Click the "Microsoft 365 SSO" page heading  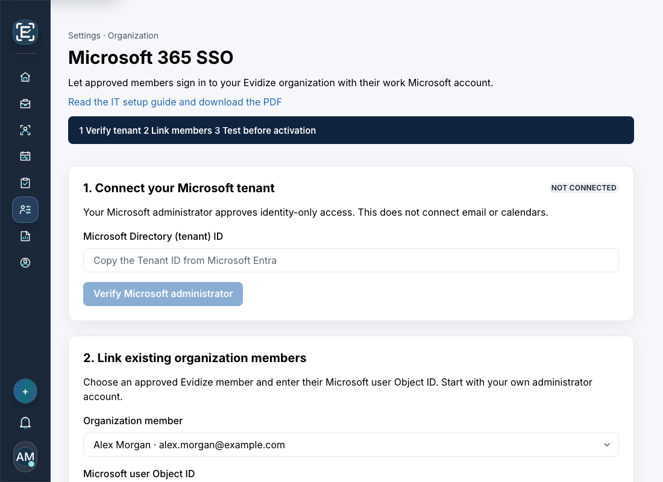click(151, 57)
